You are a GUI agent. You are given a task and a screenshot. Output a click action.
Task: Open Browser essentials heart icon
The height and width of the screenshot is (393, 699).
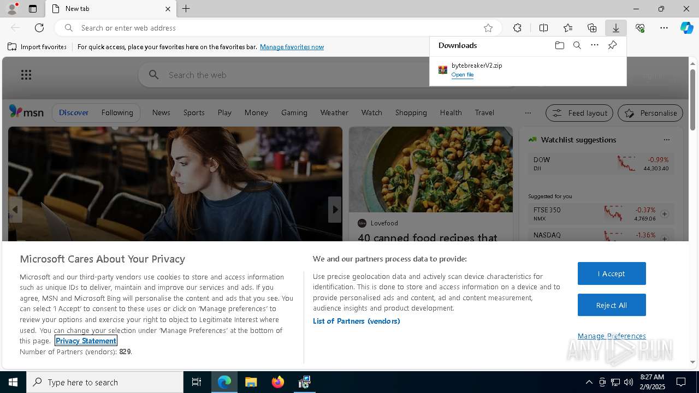[x=640, y=28]
